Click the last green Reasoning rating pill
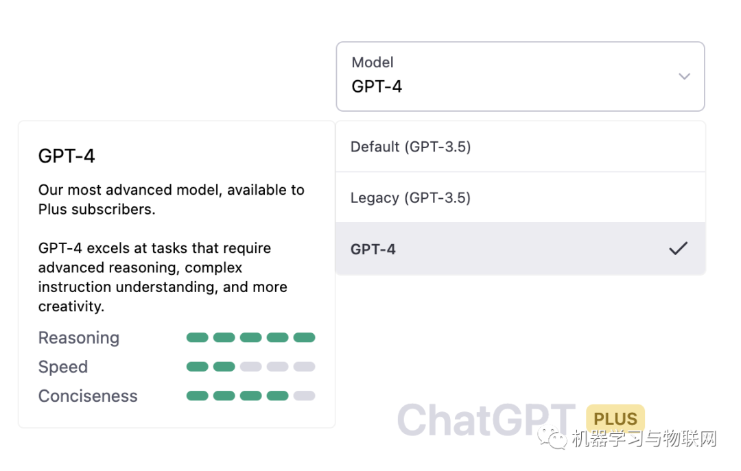 pyautogui.click(x=304, y=337)
